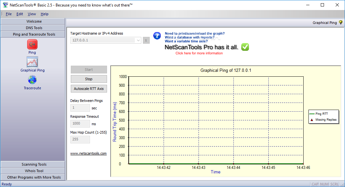
Task: Open the www.netscantools.com link
Action: pos(89,153)
